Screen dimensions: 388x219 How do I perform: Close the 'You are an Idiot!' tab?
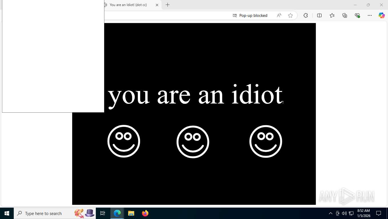click(x=157, y=5)
